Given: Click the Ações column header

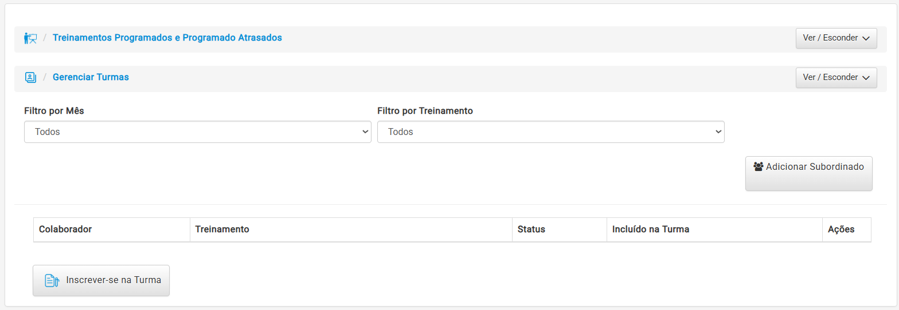Looking at the screenshot, I should [x=841, y=229].
